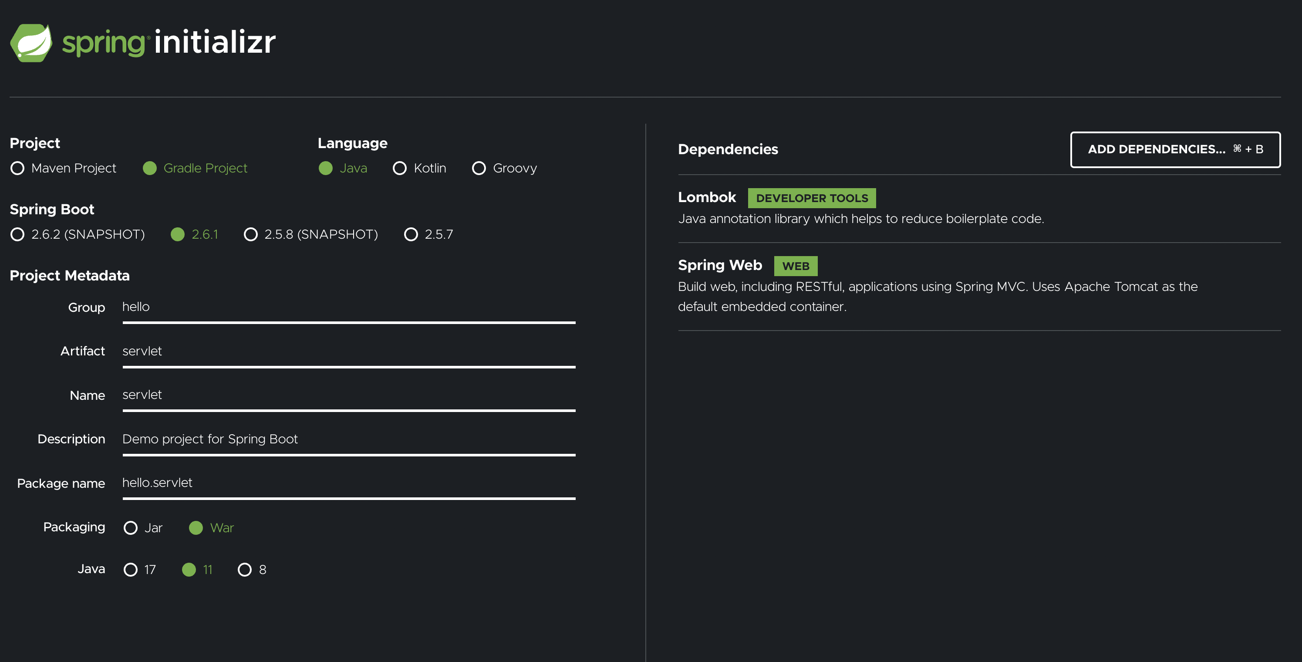Click the spring initializr title text
The width and height of the screenshot is (1302, 662).
pyautogui.click(x=169, y=42)
